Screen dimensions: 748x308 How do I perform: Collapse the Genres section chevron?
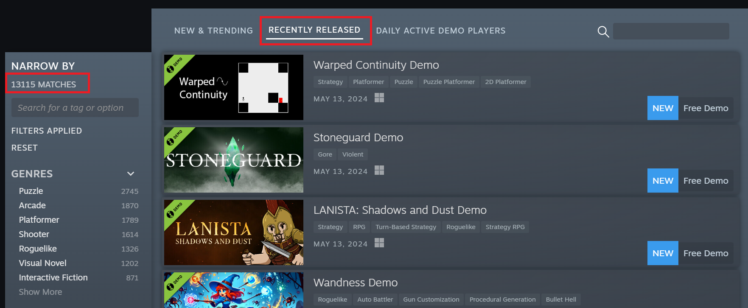(131, 174)
